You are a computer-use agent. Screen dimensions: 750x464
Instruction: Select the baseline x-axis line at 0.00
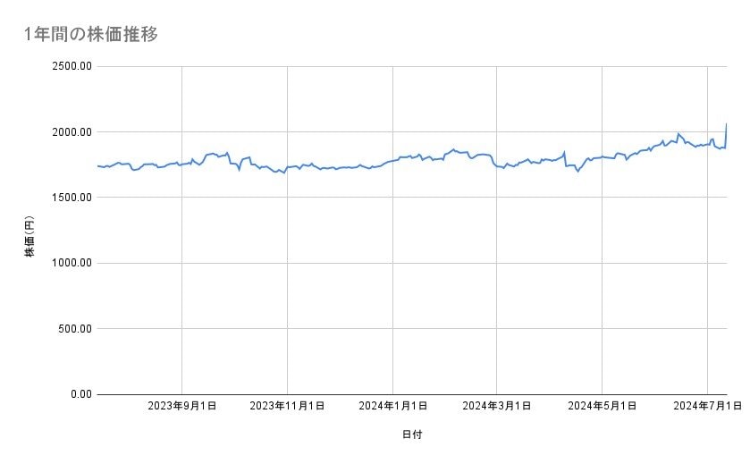[411, 394]
